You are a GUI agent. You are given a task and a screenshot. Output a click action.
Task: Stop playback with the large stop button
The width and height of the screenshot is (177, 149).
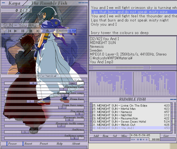[31, 31]
